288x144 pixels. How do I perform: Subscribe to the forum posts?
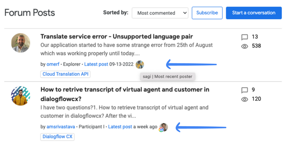click(207, 13)
